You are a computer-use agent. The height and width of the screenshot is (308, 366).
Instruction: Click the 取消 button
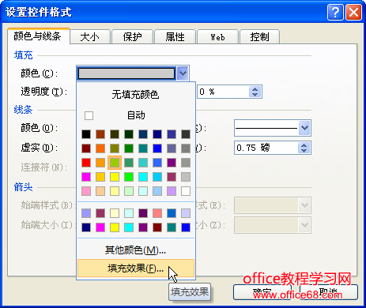(328, 292)
